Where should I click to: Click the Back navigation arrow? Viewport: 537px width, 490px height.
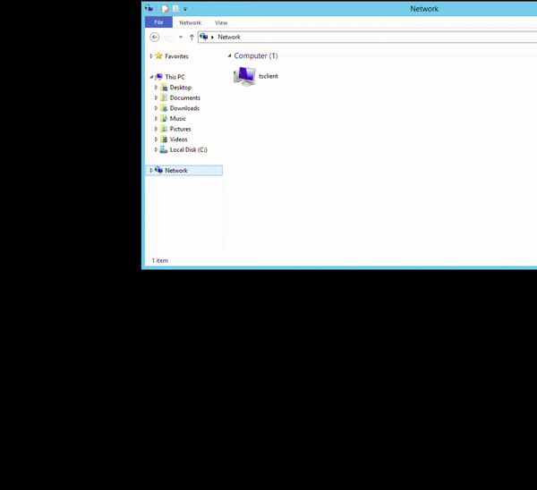point(155,37)
